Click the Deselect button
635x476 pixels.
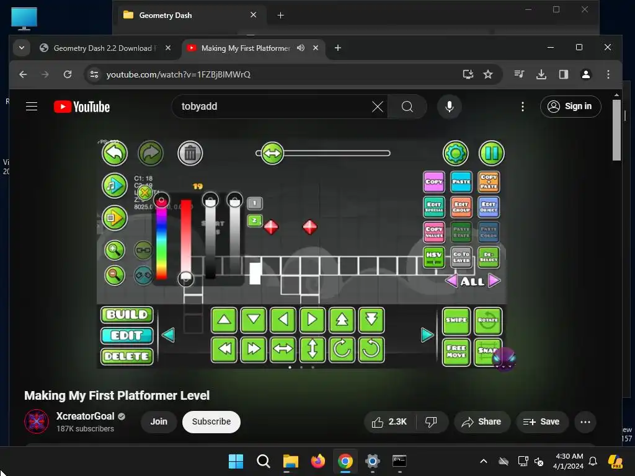[489, 257]
